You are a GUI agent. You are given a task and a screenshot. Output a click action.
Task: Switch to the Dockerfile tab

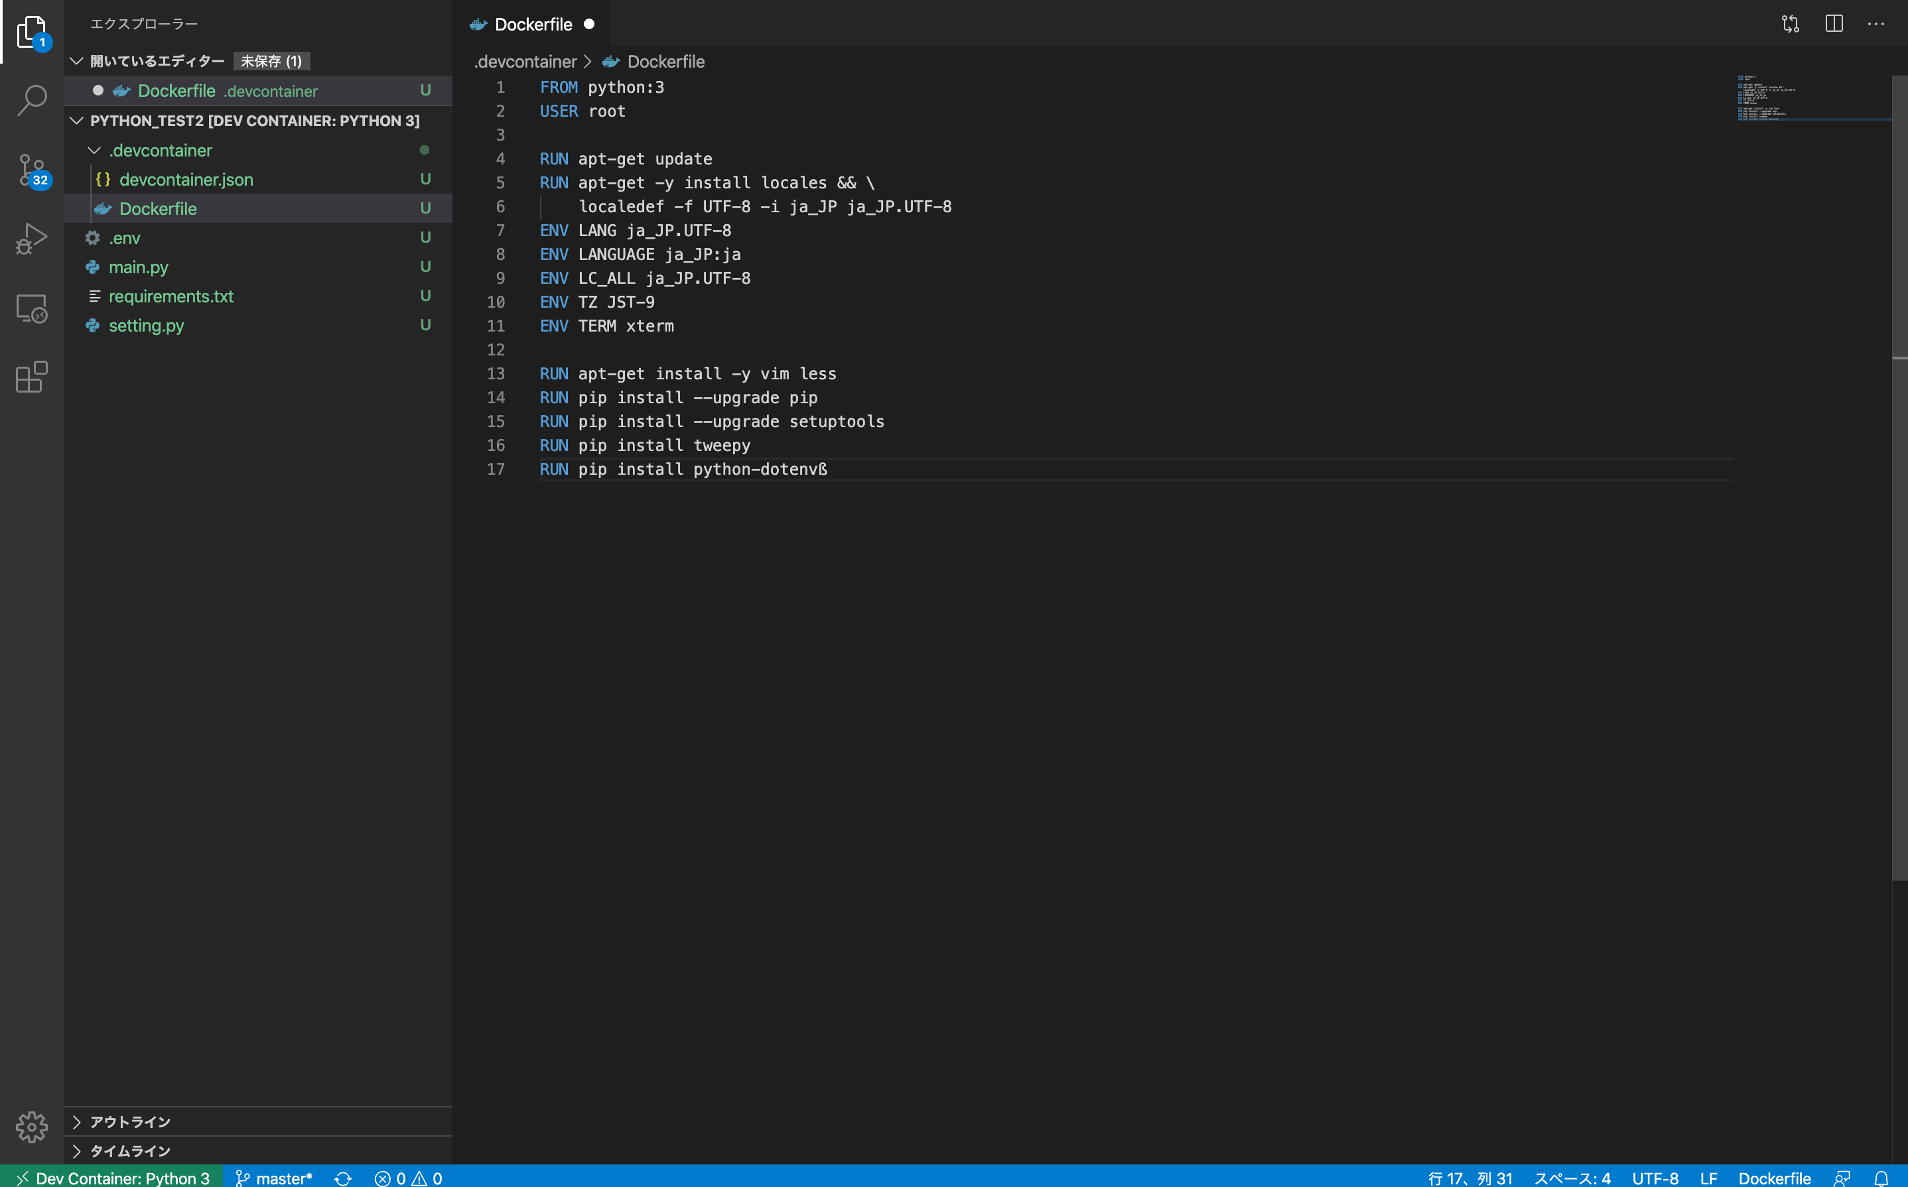(x=532, y=24)
